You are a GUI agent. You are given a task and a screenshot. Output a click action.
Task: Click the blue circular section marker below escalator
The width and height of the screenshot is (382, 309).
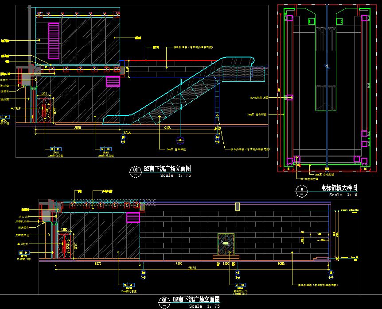point(179,141)
